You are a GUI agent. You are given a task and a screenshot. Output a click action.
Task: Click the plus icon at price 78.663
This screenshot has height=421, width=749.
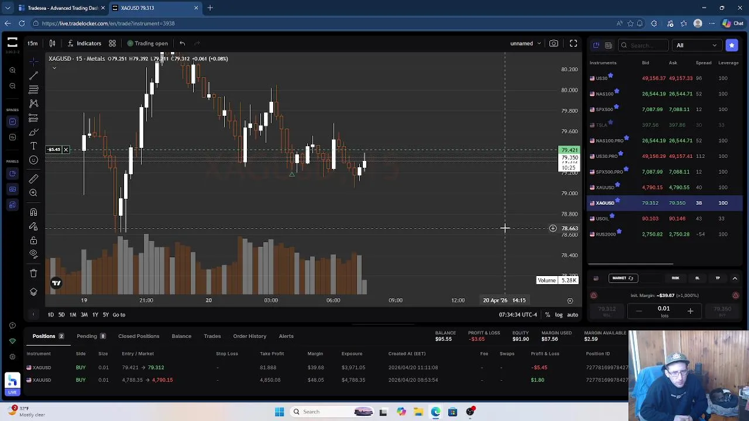tap(552, 228)
